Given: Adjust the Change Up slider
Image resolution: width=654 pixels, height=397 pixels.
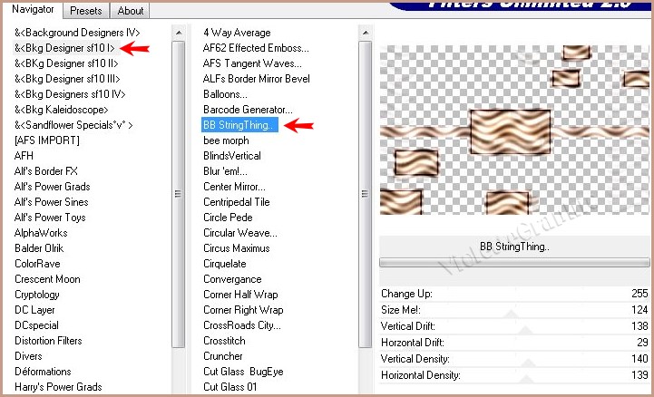Looking at the screenshot, I should pyautogui.click(x=514, y=294).
